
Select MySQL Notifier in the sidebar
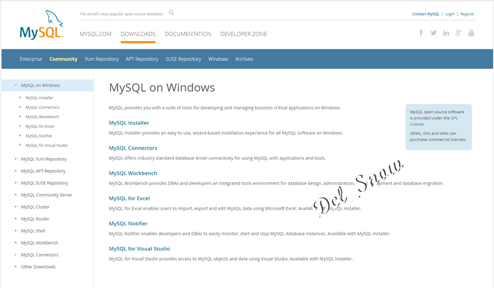coord(39,135)
